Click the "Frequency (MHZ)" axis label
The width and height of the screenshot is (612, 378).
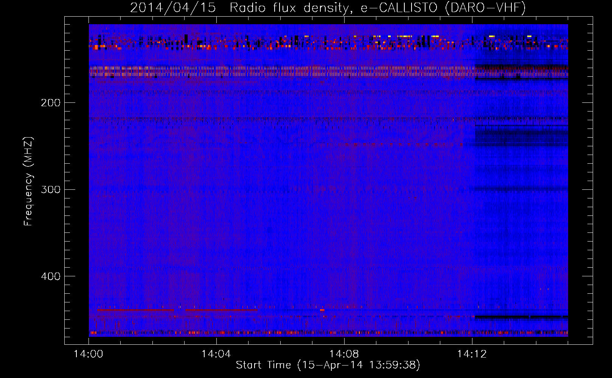pyautogui.click(x=28, y=181)
